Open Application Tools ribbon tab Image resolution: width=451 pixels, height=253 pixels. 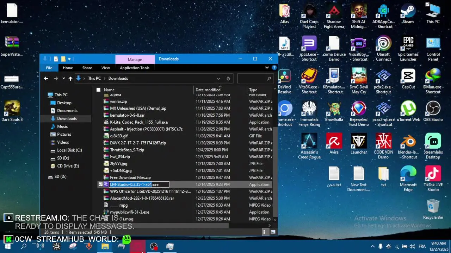point(135,68)
